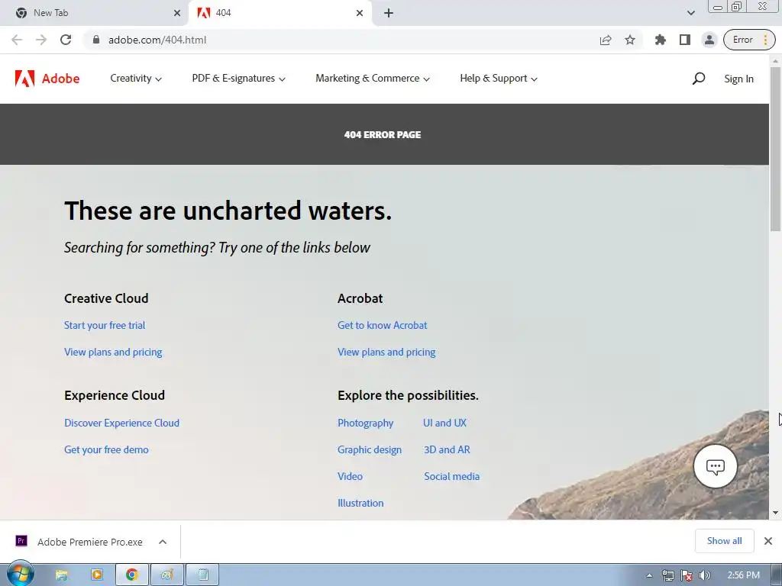This screenshot has width=782, height=586.
Task: Click Get to know Acrobat link
Action: pos(383,325)
